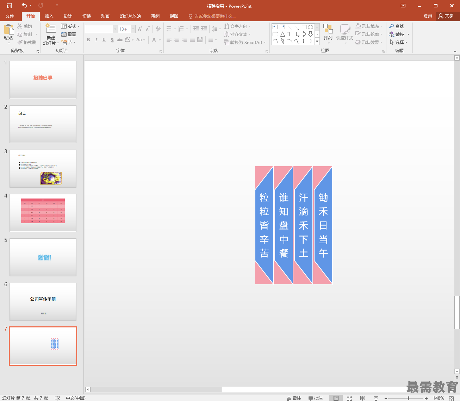Click the zoom slider handle
460x401 pixels.
[409, 398]
